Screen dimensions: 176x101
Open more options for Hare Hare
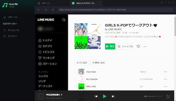coord(165,72)
